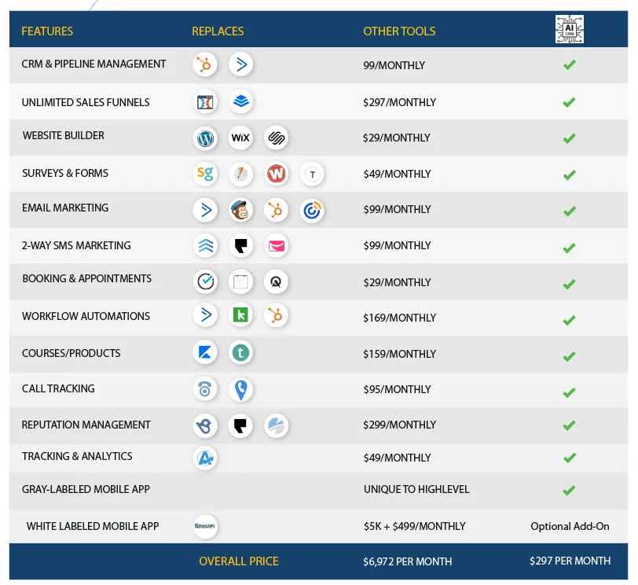This screenshot has height=585, width=638.
Task: Click Constant Contact icon in Email Marketing row
Action: tap(312, 211)
